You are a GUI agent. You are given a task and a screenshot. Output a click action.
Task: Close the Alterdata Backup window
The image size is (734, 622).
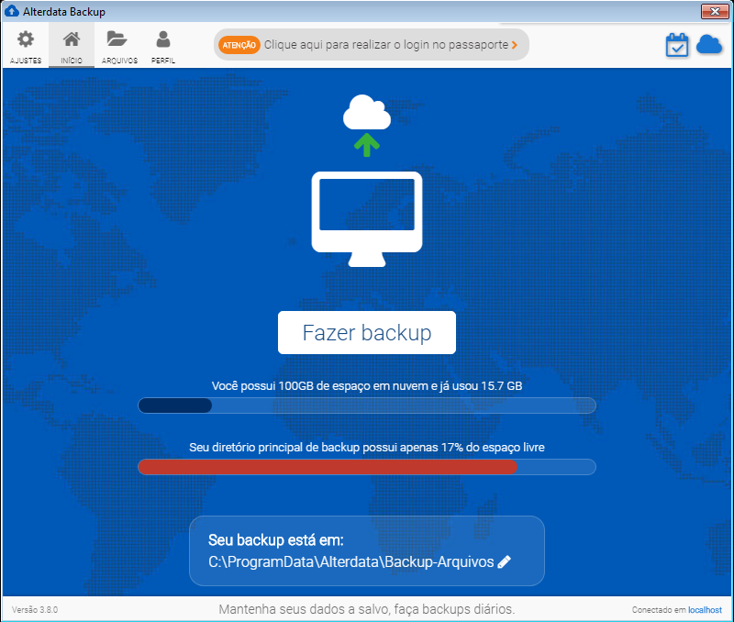(x=715, y=11)
